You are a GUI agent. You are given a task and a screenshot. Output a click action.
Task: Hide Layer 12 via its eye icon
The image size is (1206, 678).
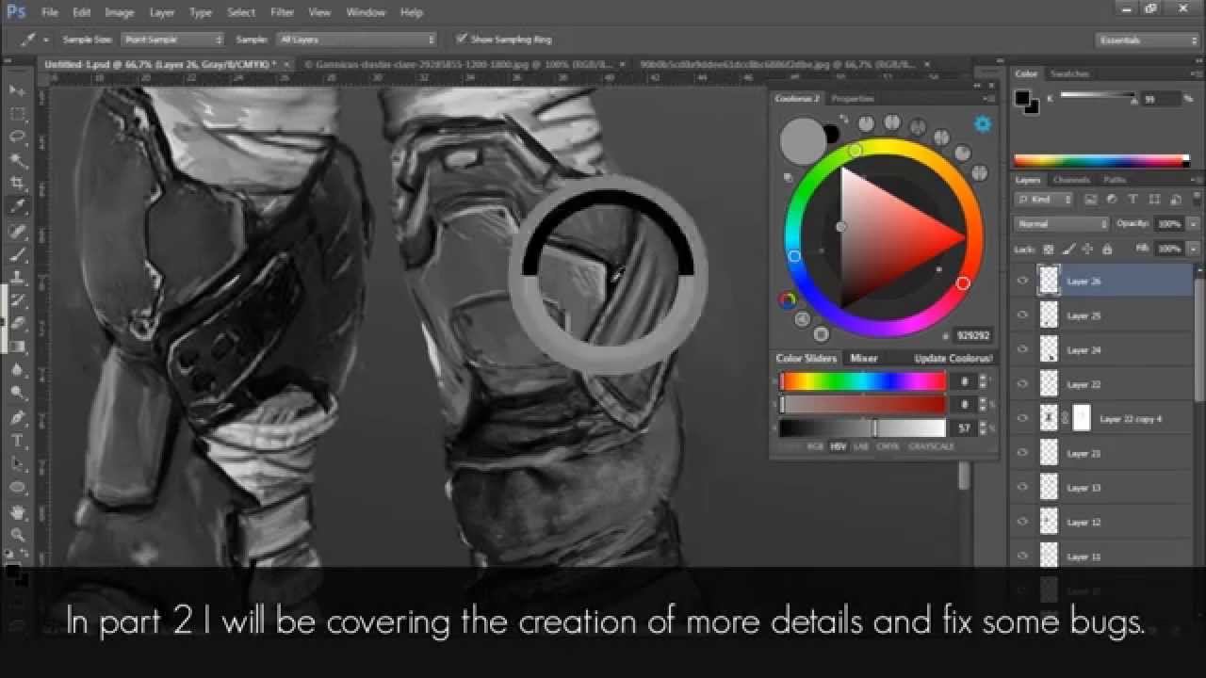coord(1023,522)
